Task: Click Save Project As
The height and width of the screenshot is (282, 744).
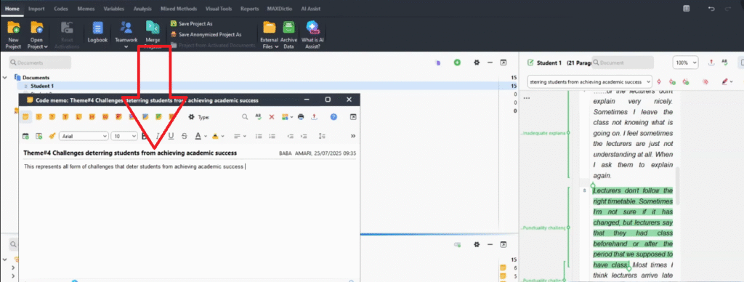Action: coord(192,23)
